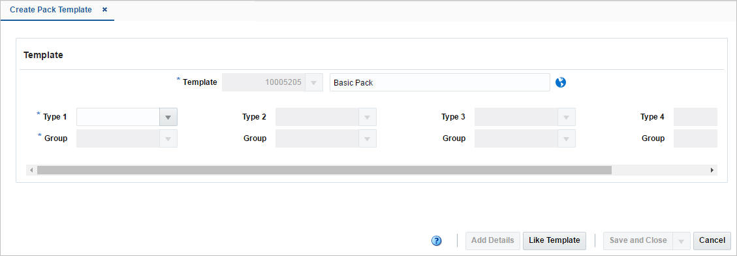Open the Group dropdown under Type 2

click(x=367, y=138)
